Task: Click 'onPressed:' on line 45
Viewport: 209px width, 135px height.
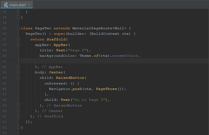Action: pyautogui.click(x=56, y=83)
